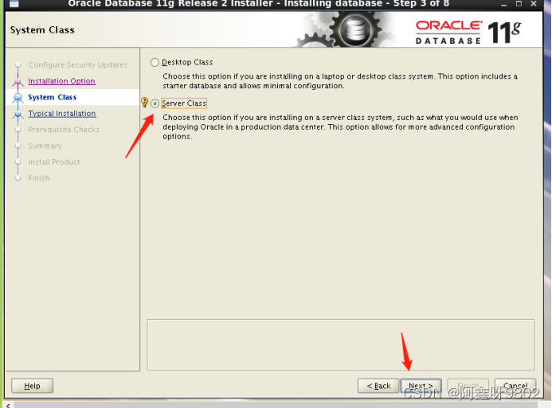Click the System Class step node icon

[x=18, y=98]
